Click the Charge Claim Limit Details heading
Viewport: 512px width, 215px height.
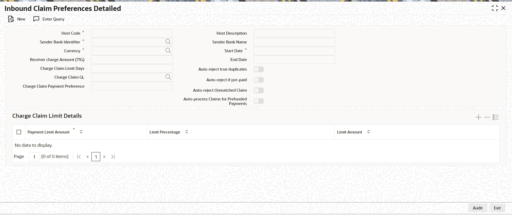point(47,116)
